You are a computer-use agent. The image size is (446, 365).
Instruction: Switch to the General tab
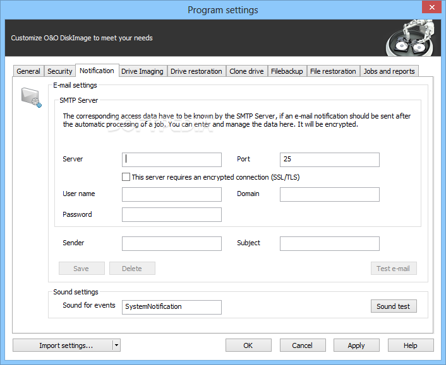pos(28,71)
